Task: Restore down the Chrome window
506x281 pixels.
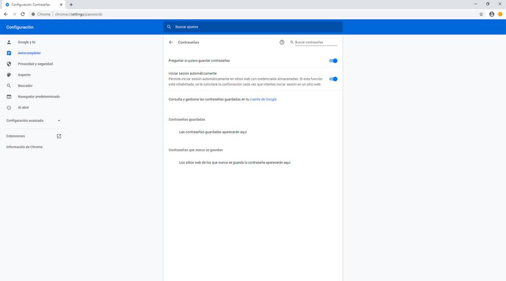Action: [x=487, y=4]
